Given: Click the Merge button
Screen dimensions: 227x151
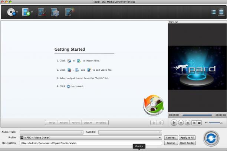Looking at the screenshot, I should [x=52, y=123].
